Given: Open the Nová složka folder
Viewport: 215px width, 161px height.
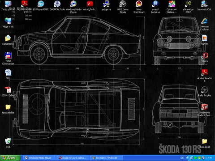Looking at the screenshot, I should tap(8, 107).
